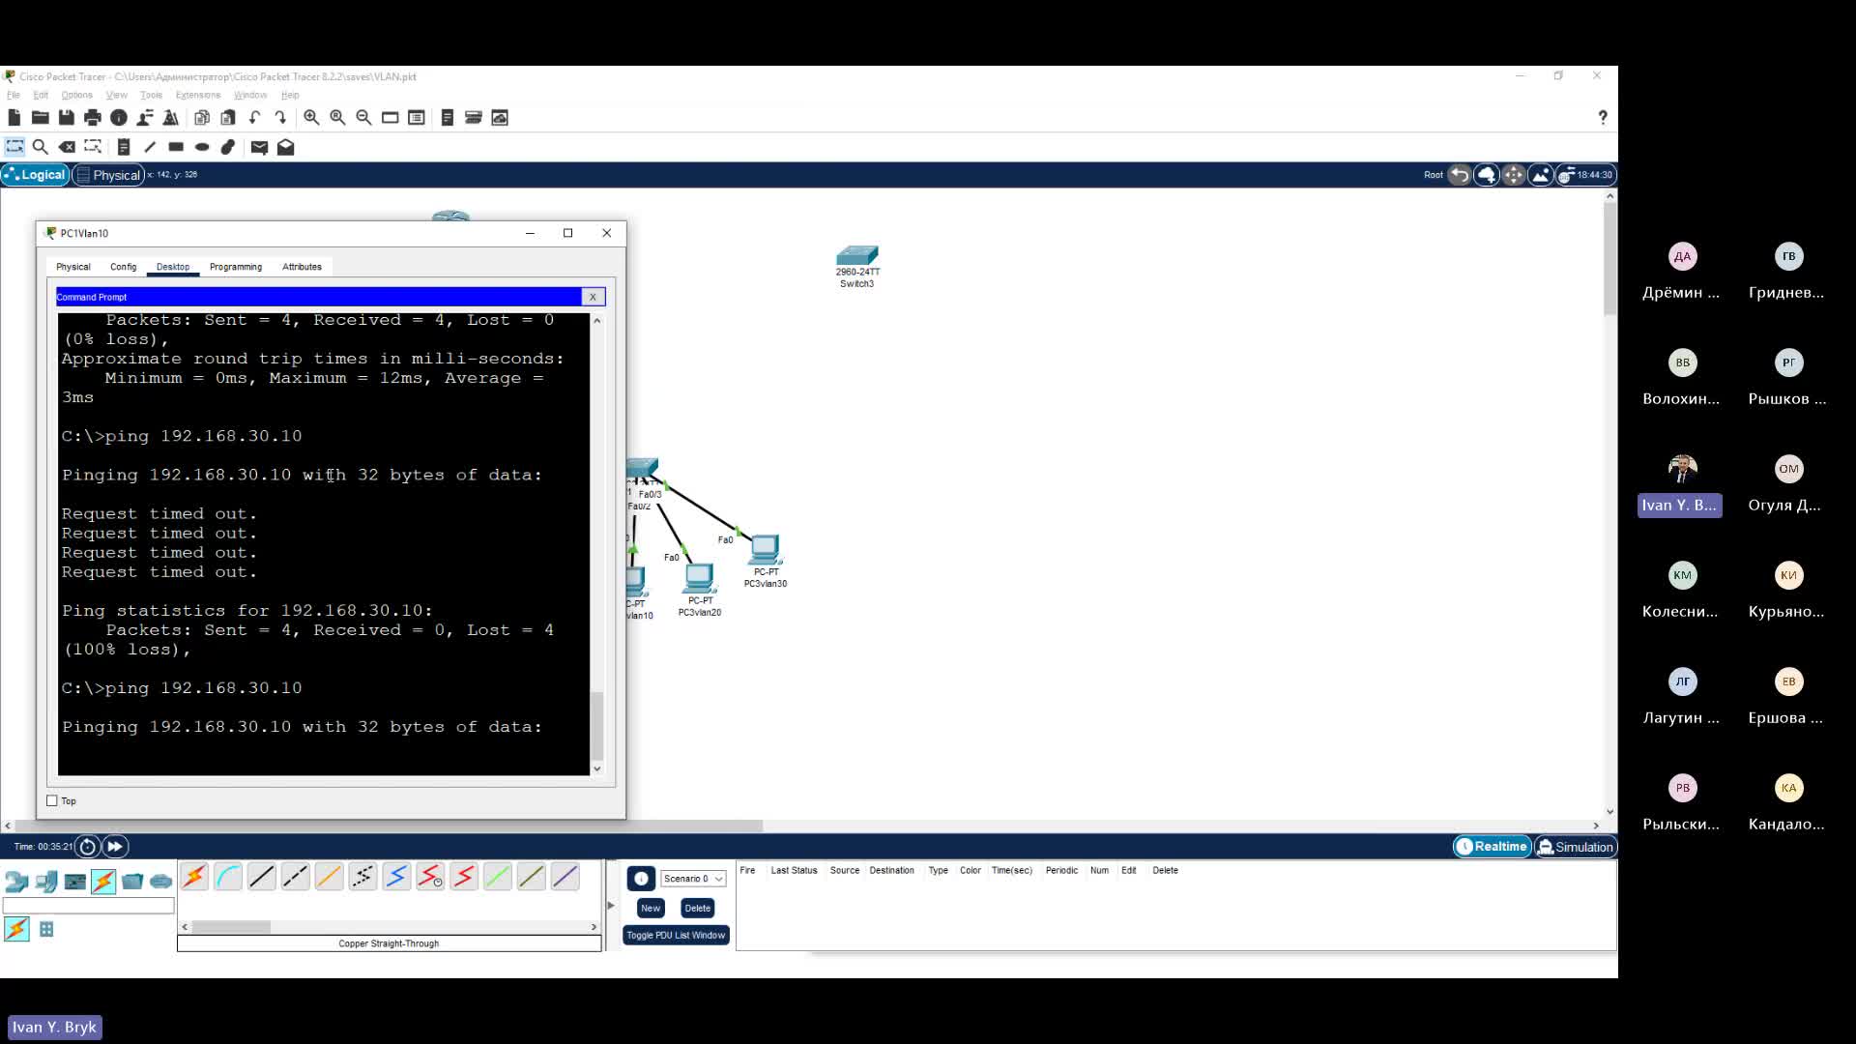Pick the Copper Straight-Through cable
The height and width of the screenshot is (1044, 1856).
tap(261, 877)
